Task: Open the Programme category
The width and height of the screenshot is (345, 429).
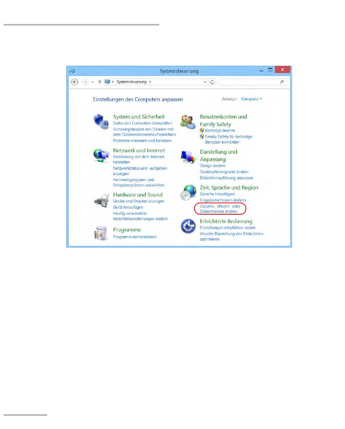Action: pyautogui.click(x=127, y=230)
